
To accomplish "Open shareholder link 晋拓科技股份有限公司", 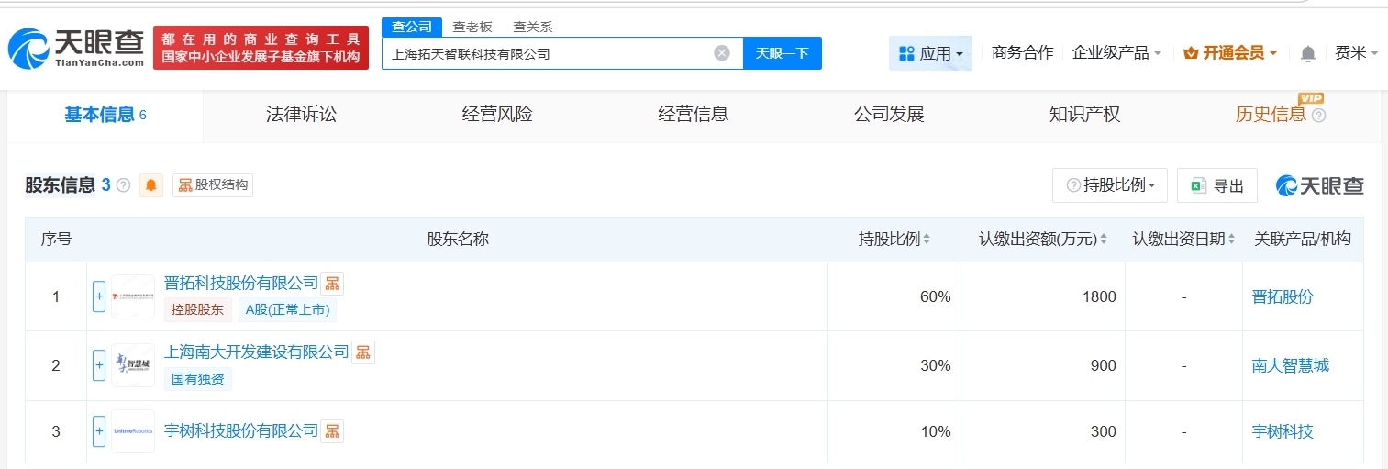I will pos(241,283).
